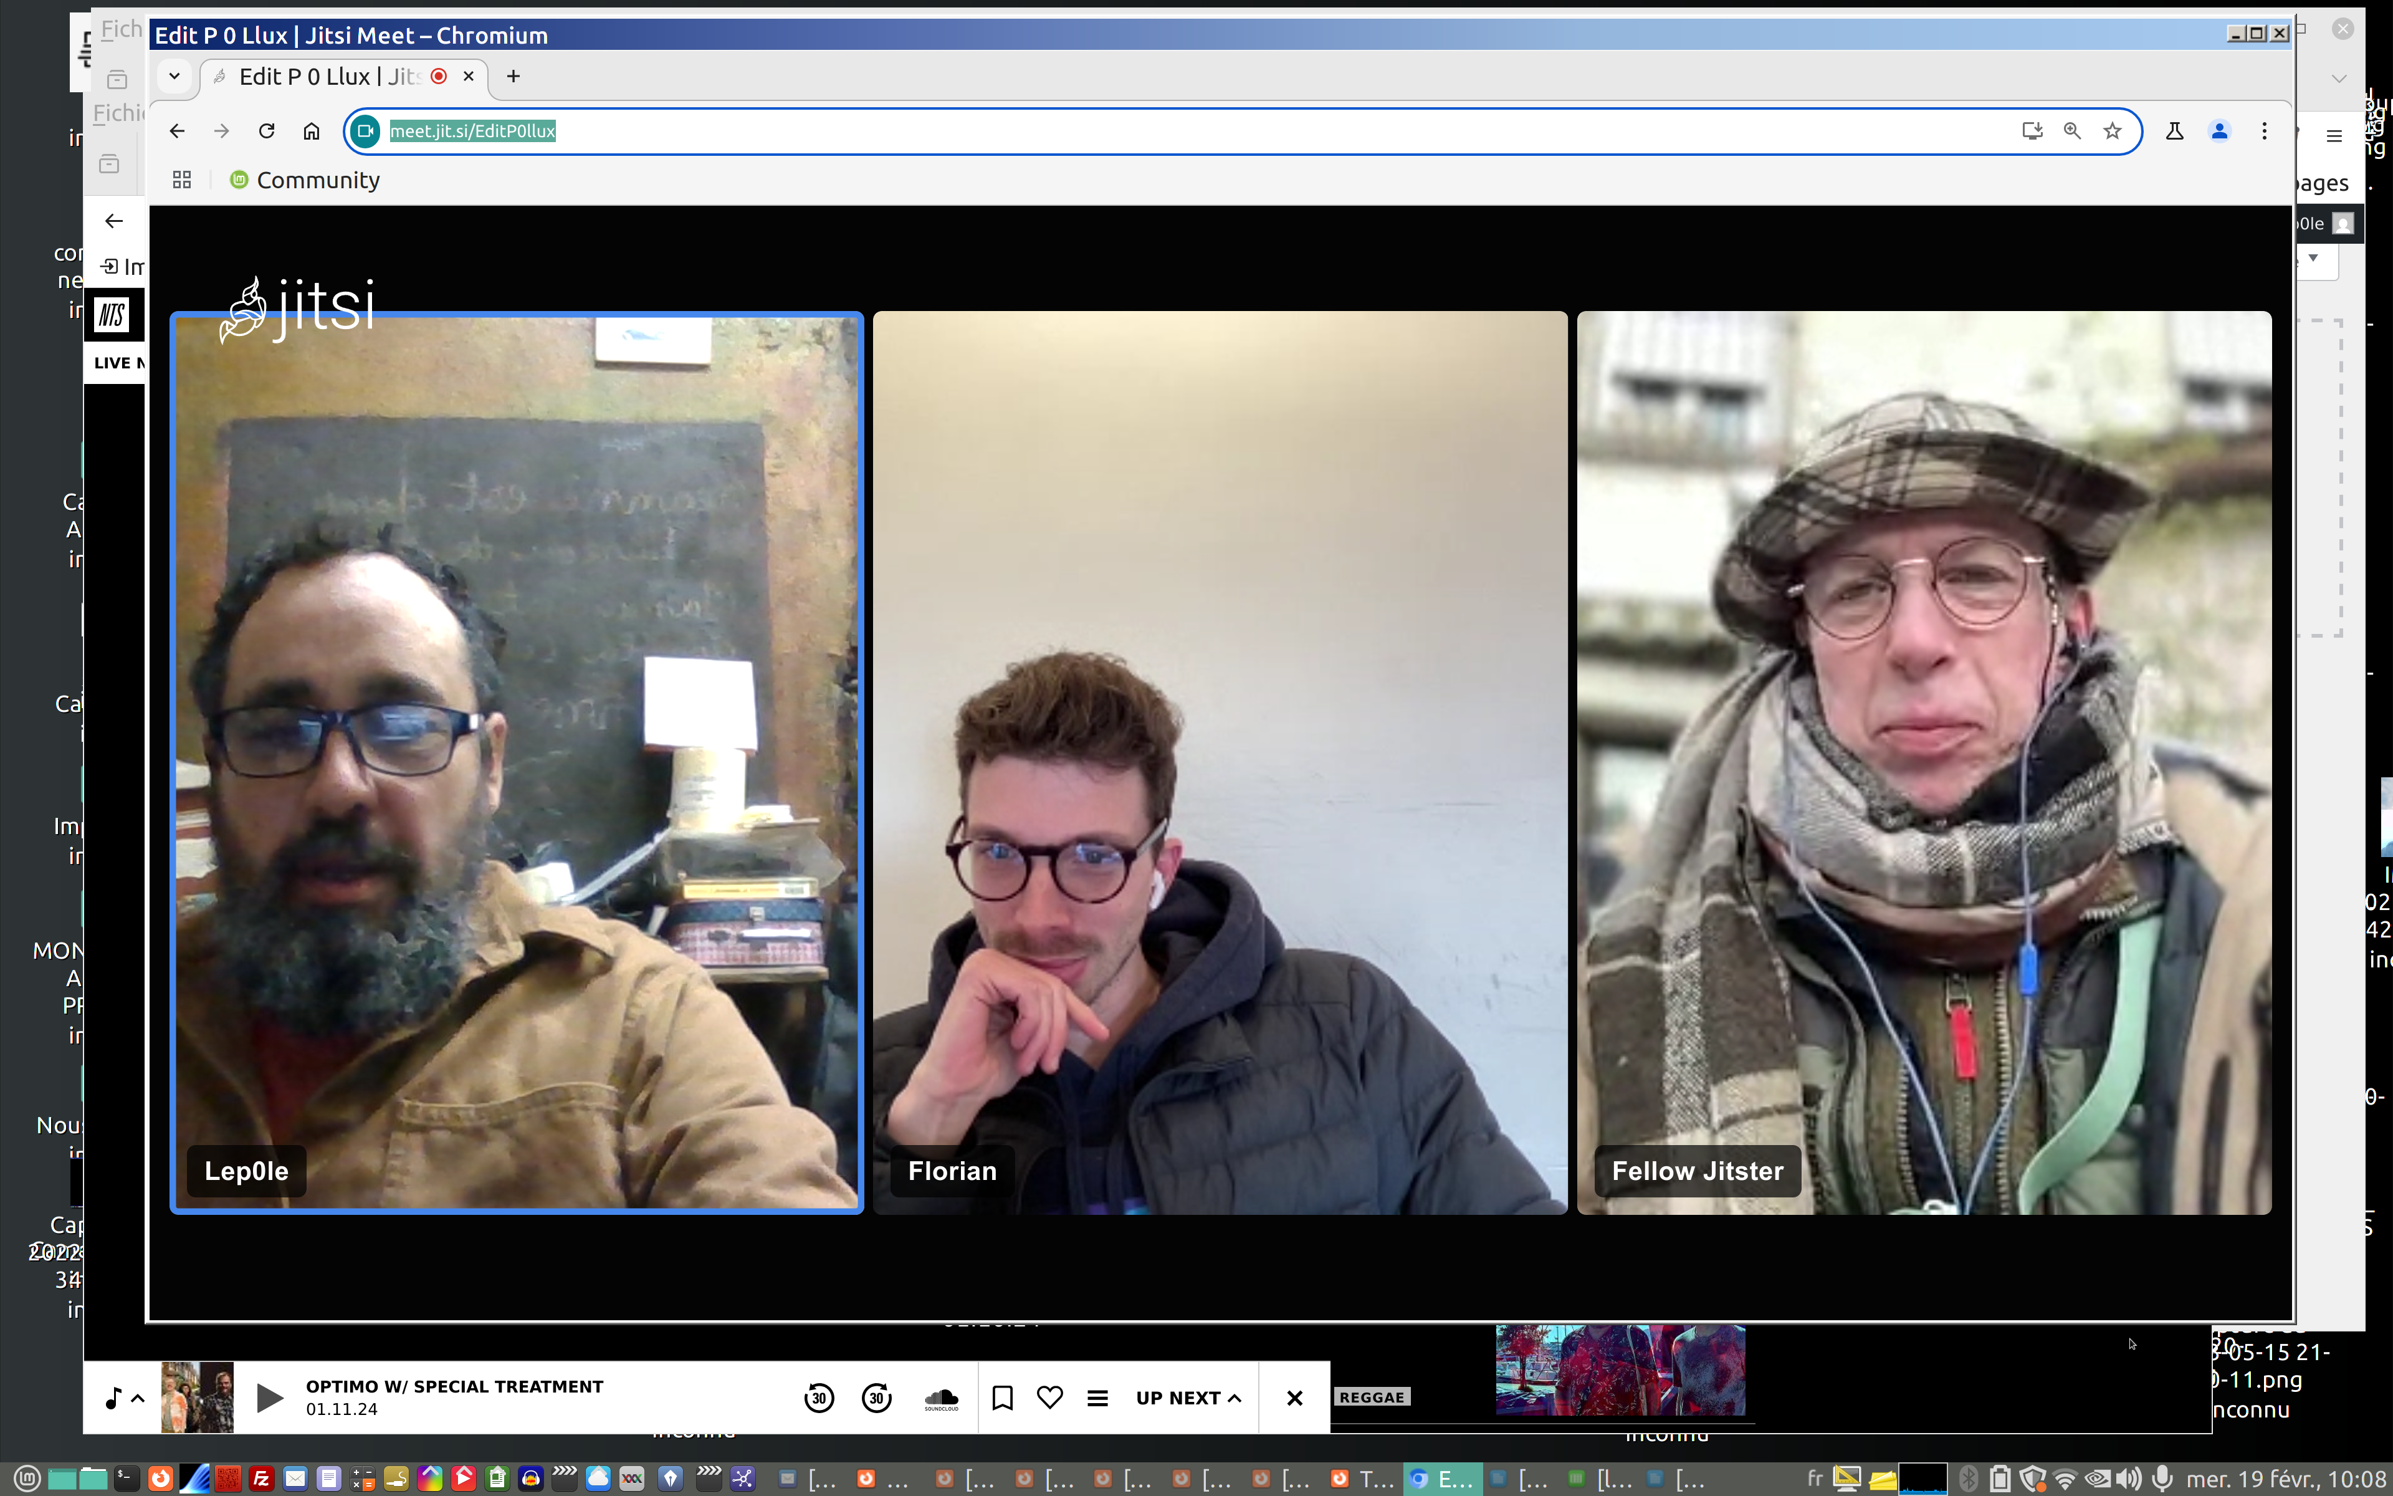Click the browser home icon
The width and height of the screenshot is (2393, 1496).
coord(312,131)
